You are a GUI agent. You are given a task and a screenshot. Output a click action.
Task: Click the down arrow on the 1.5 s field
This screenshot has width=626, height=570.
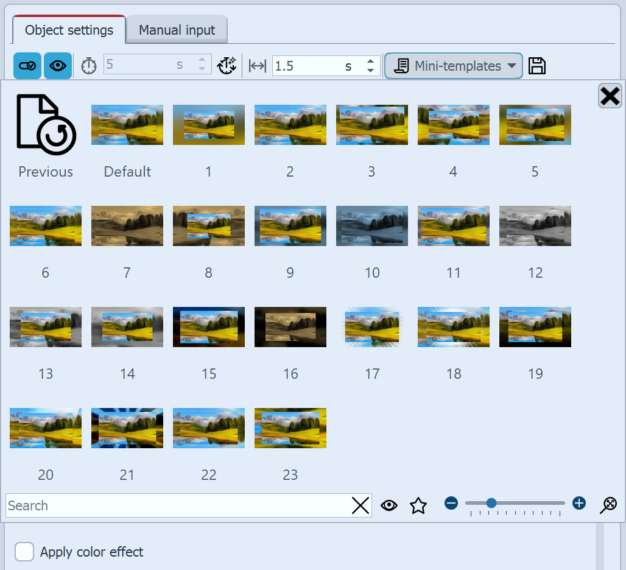[371, 69]
